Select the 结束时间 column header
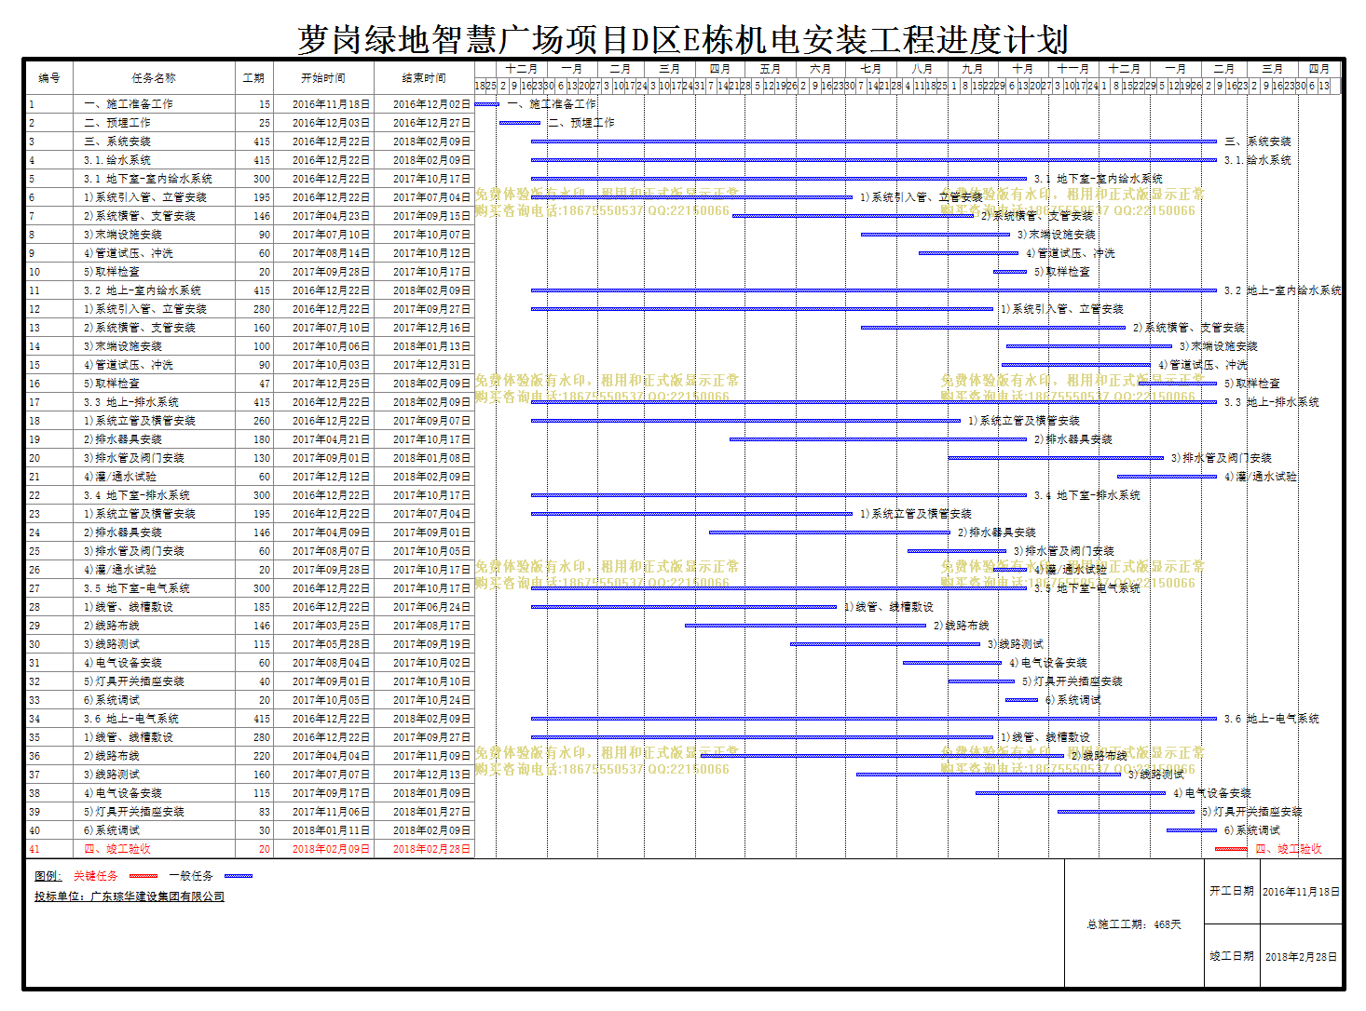This screenshot has height=1011, width=1366. click(425, 78)
